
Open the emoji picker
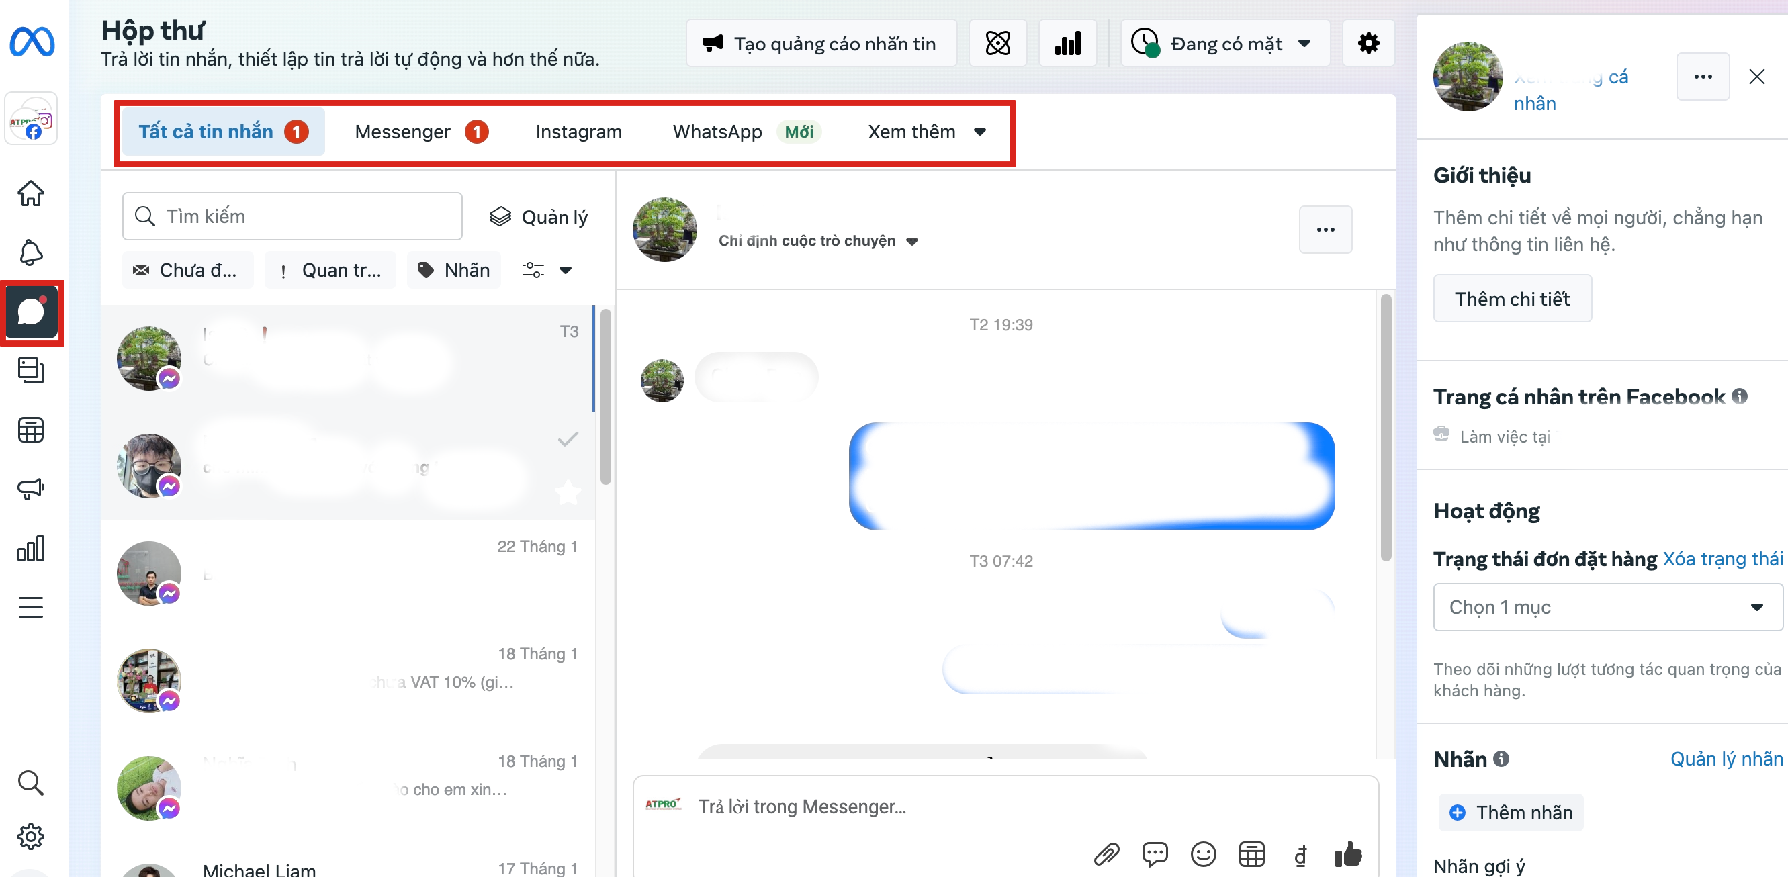tap(1204, 854)
